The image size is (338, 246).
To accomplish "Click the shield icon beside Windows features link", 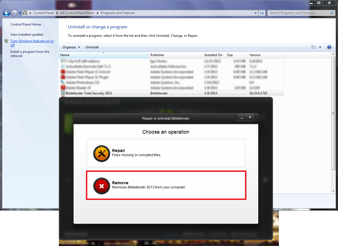I will 6,41.
